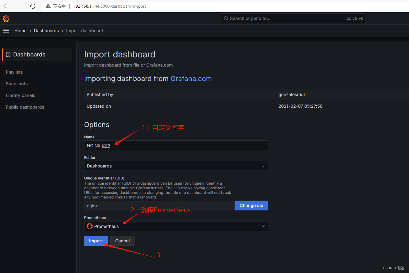Click the updated date 2021-02-07 05:27:56
This screenshot has width=409, height=273.
300,106
